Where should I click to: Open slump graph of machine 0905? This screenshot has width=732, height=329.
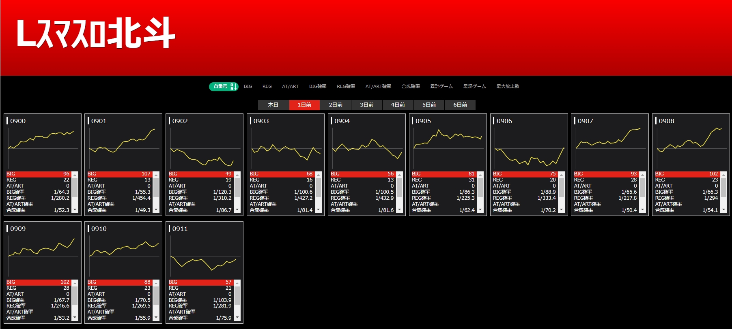448,148
